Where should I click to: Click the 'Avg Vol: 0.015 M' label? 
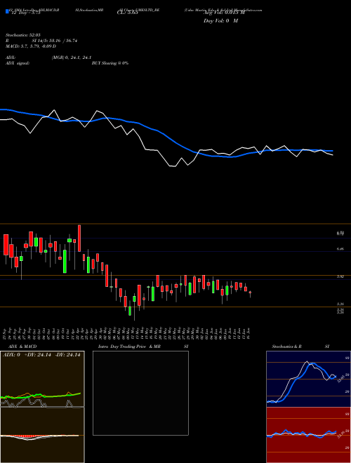224,13
